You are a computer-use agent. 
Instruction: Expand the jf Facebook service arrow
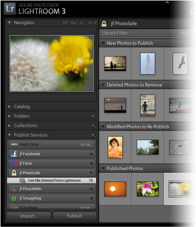[x=91, y=154]
